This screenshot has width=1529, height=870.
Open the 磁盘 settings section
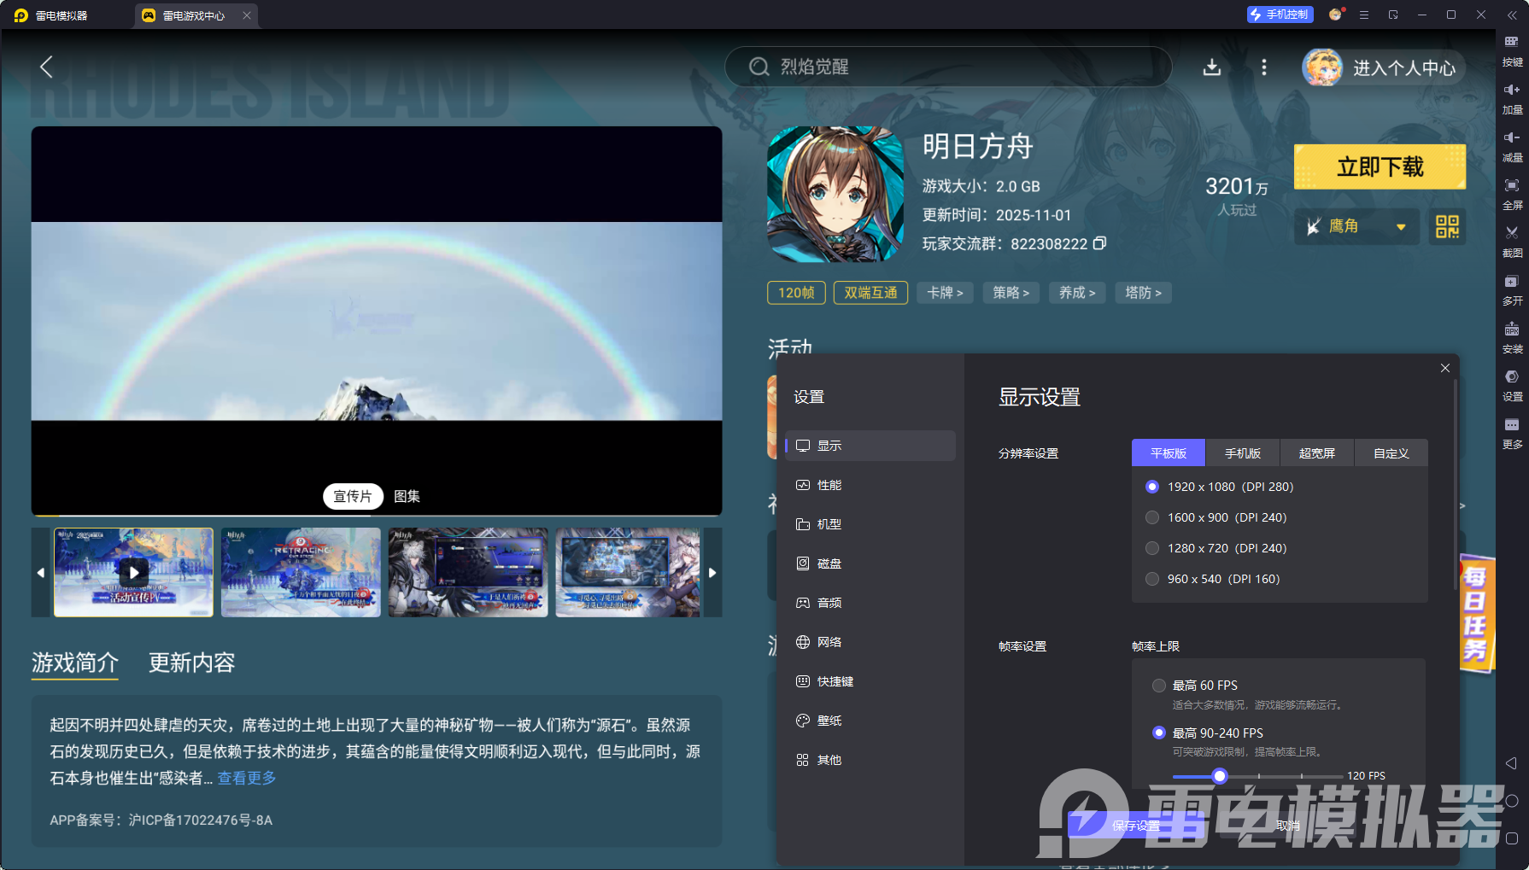click(x=870, y=563)
